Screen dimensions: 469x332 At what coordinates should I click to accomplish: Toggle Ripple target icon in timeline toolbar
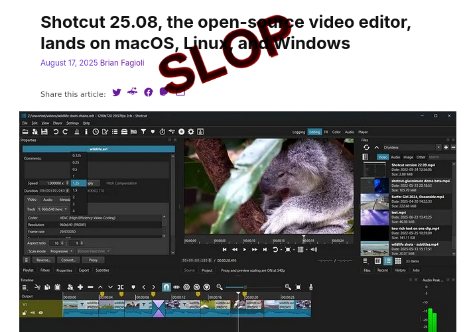coord(186,287)
